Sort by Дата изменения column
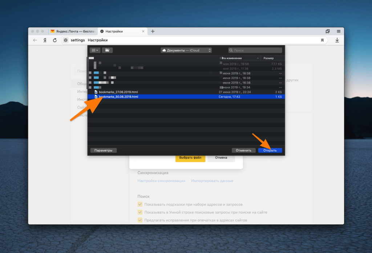 click(x=240, y=58)
